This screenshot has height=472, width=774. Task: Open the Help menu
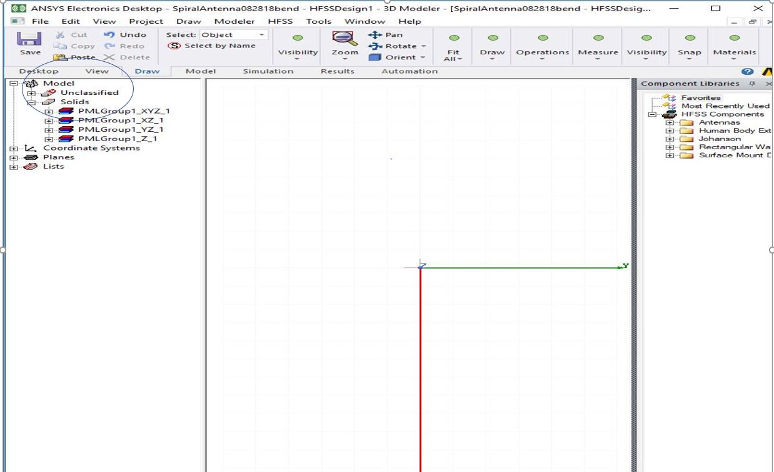(x=410, y=21)
